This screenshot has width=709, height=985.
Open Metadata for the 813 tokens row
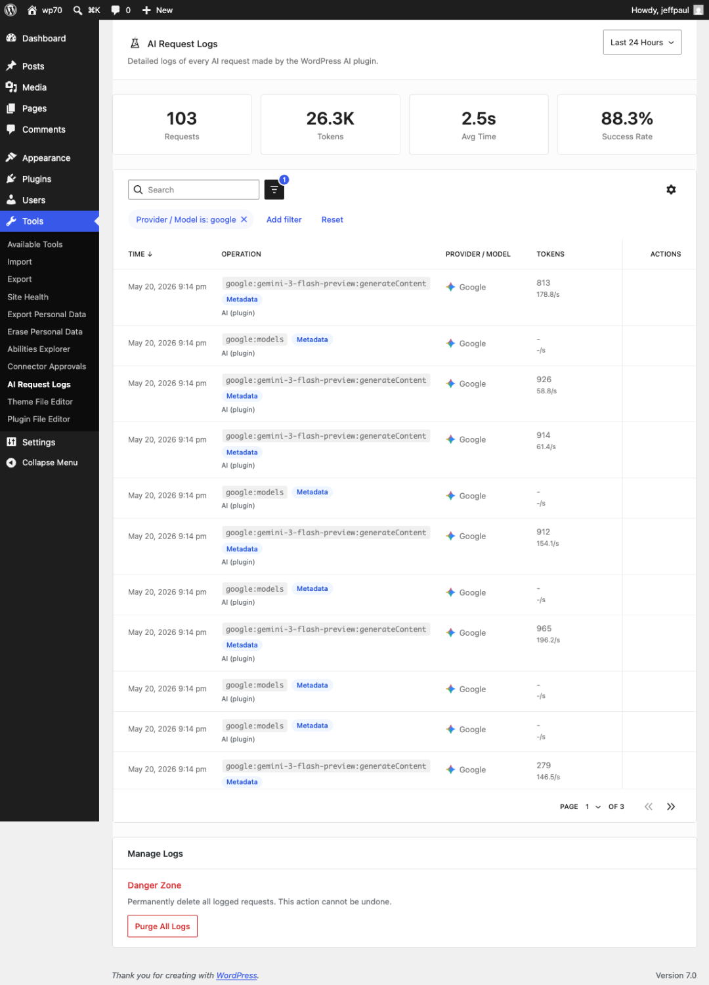click(x=242, y=299)
